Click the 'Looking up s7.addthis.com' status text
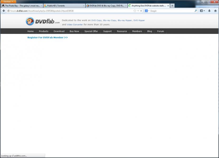Image resolution: width=219 pixels, height=158 pixels. 14,156
